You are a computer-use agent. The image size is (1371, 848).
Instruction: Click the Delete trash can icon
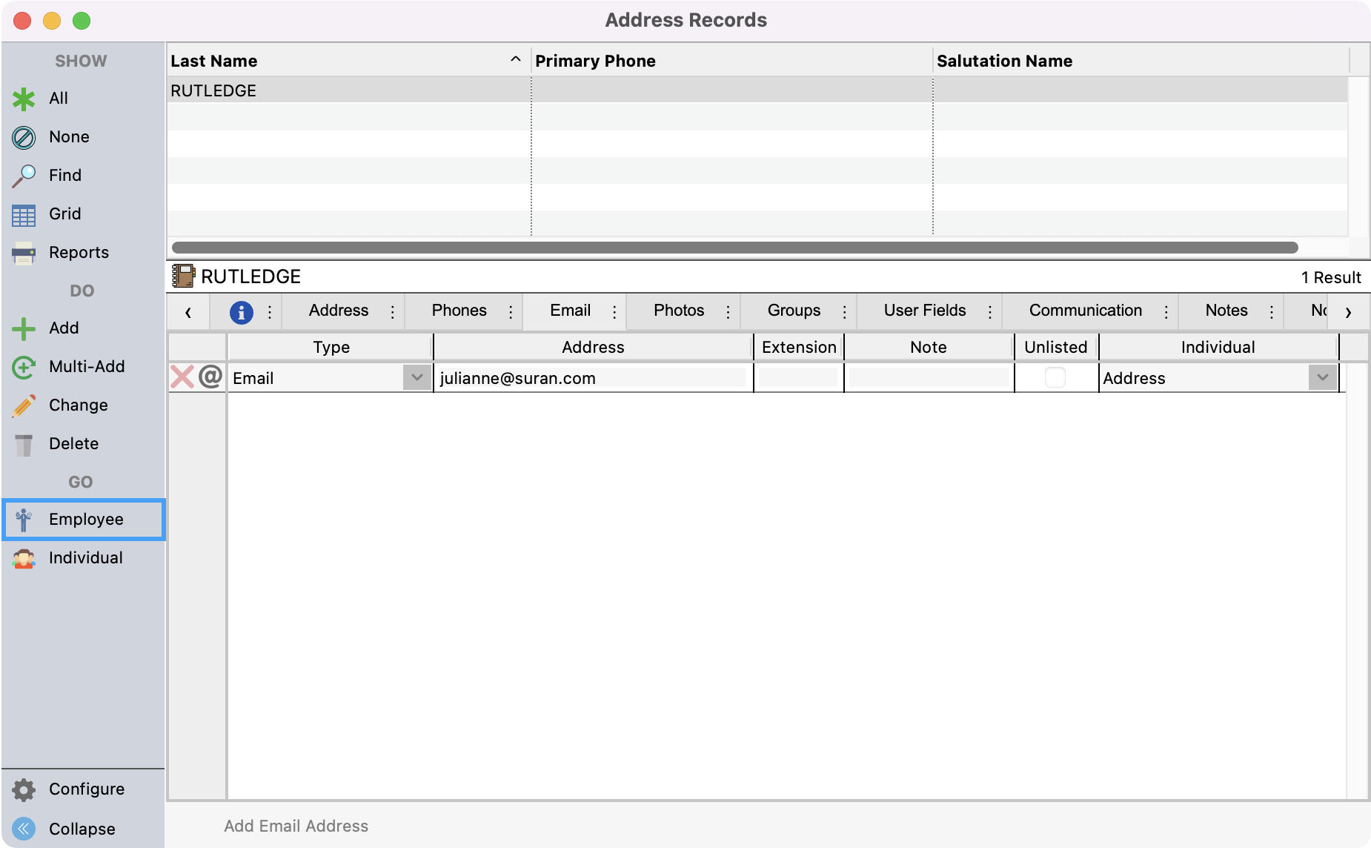pos(24,444)
